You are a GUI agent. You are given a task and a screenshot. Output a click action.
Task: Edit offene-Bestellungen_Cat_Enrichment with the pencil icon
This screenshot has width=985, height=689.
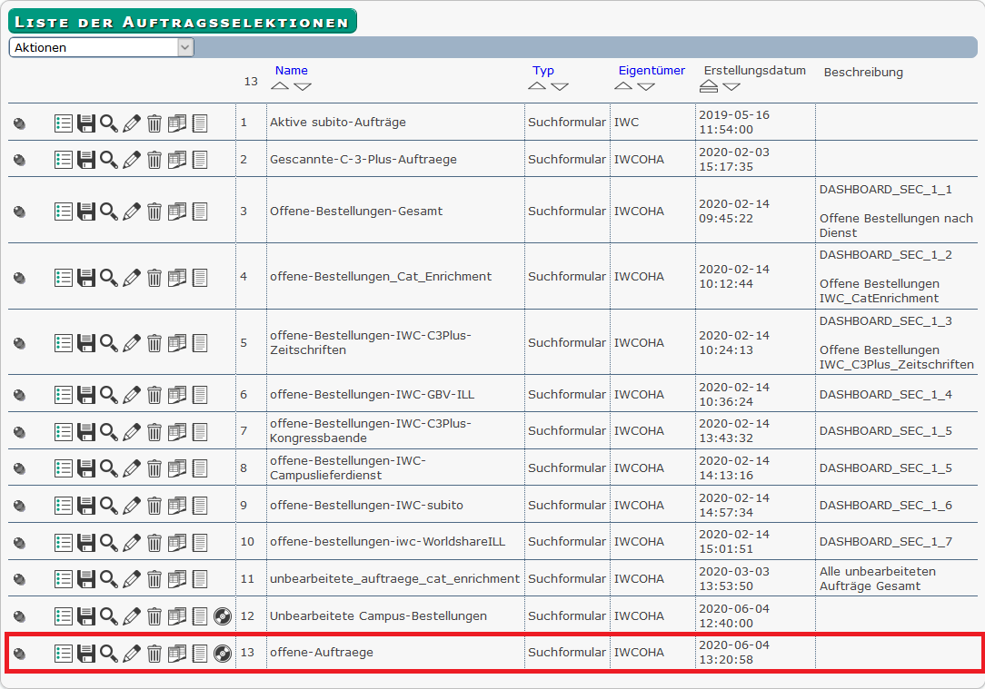(132, 277)
